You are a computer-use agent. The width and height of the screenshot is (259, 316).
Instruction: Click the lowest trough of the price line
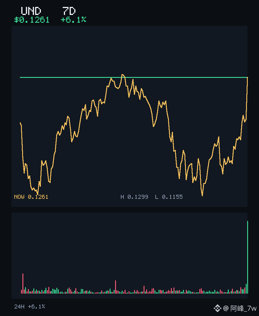tap(202, 195)
